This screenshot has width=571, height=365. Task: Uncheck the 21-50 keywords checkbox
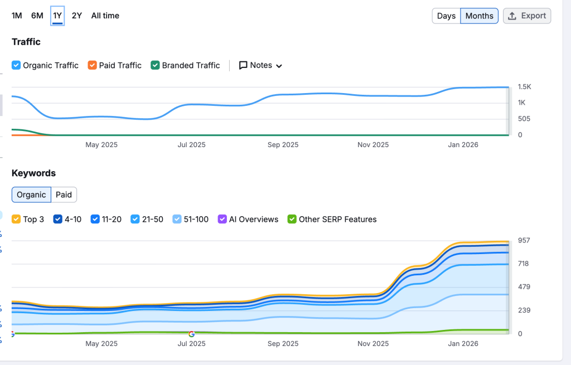point(135,219)
